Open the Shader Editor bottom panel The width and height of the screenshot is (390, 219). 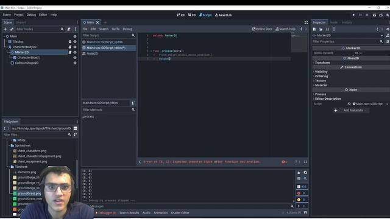180,213
